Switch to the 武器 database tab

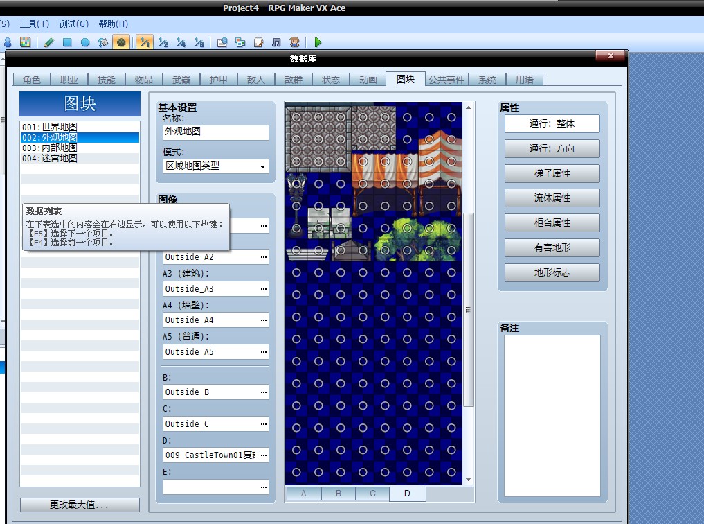point(181,80)
